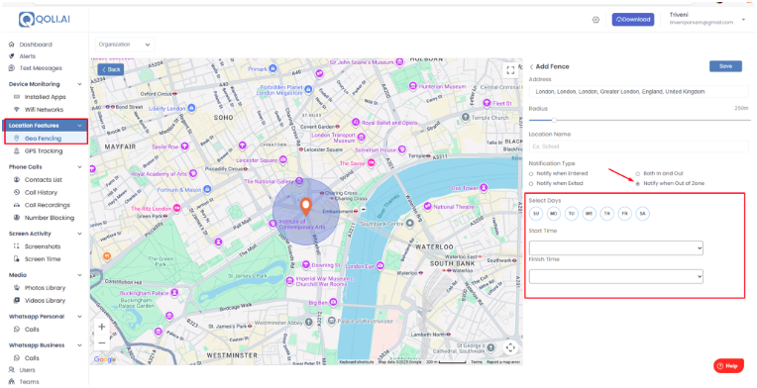Select Notify when Exited radio button
Viewport: 757px width, 388px height.
(x=531, y=184)
